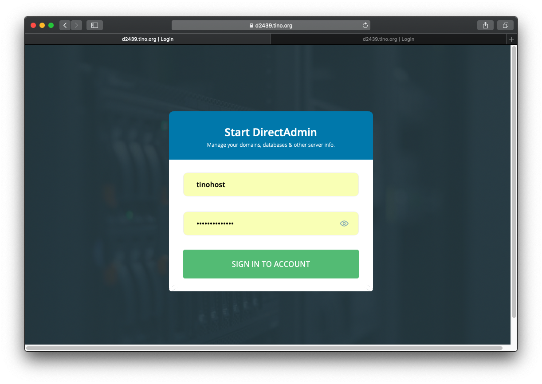This screenshot has width=542, height=384.
Task: Switch to first d2439.tino.org Login tab
Action: tap(148, 39)
